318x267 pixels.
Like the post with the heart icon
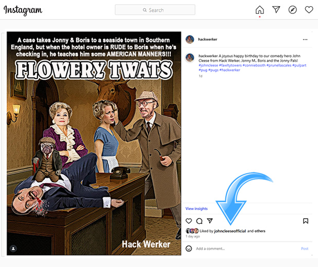pos(189,221)
